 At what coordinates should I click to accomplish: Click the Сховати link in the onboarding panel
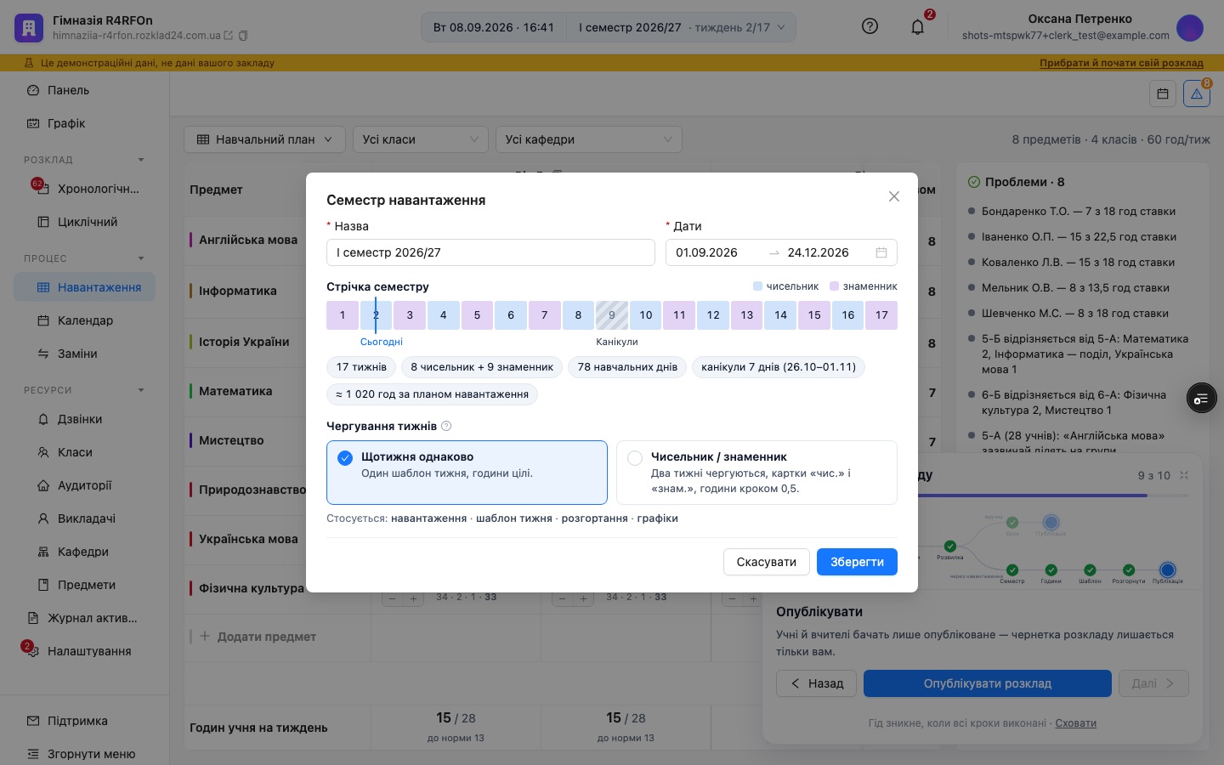click(1075, 723)
